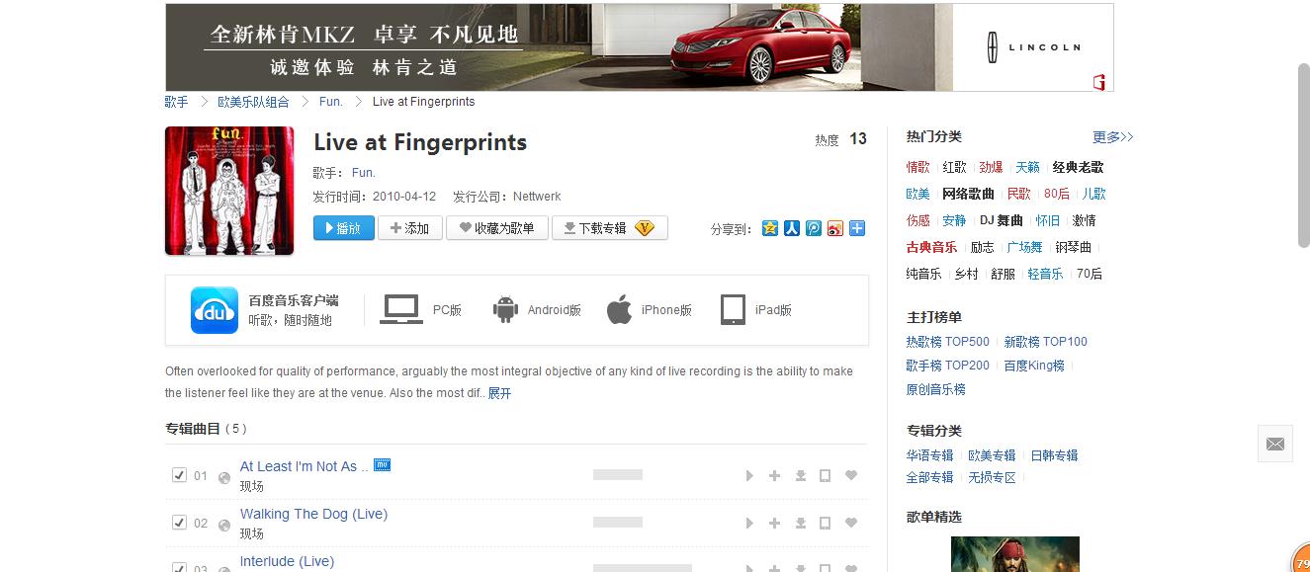1310x572 pixels.
Task: Click 收藏为歌单 button
Action: (497, 228)
